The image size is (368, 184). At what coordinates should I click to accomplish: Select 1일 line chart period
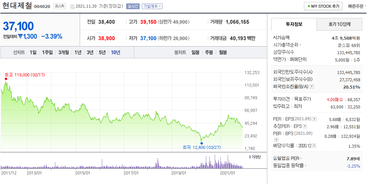tap(33, 52)
